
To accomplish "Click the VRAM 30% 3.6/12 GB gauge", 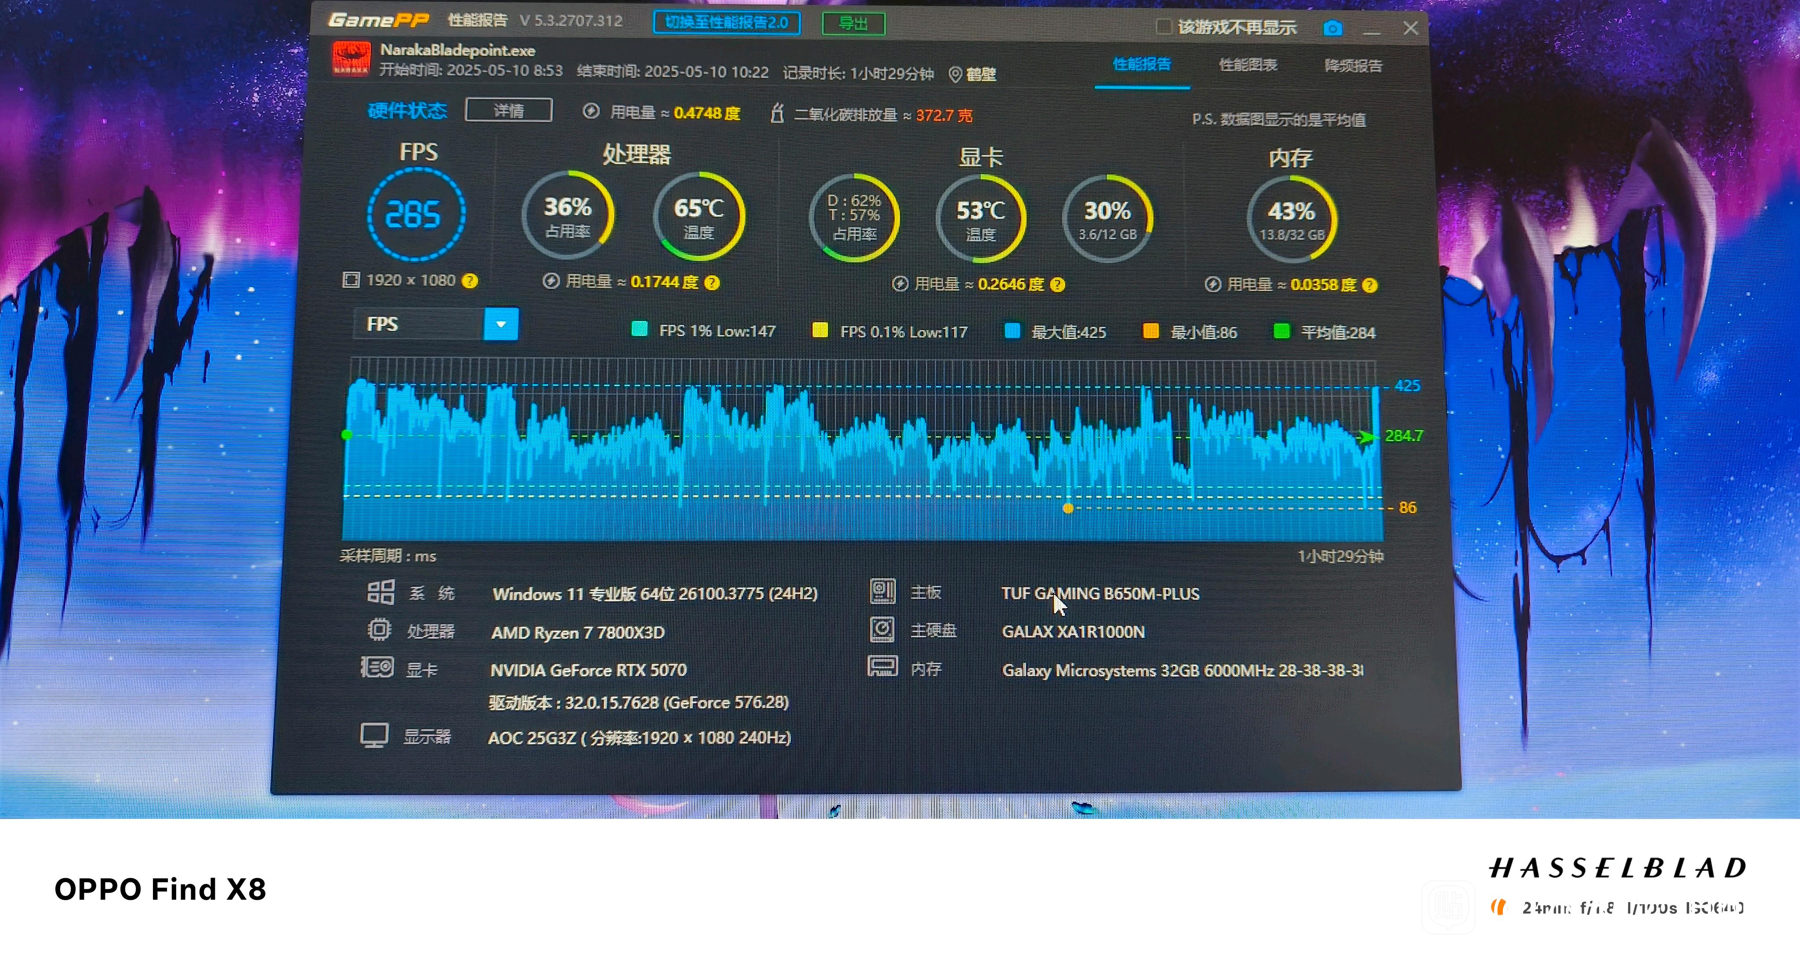I will (x=1107, y=219).
